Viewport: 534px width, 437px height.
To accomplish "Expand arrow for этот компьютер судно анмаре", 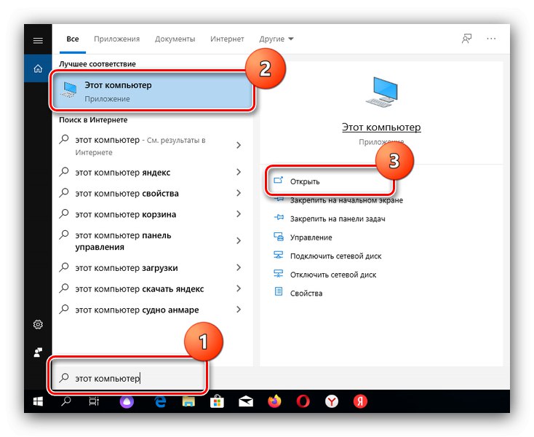I will point(239,310).
